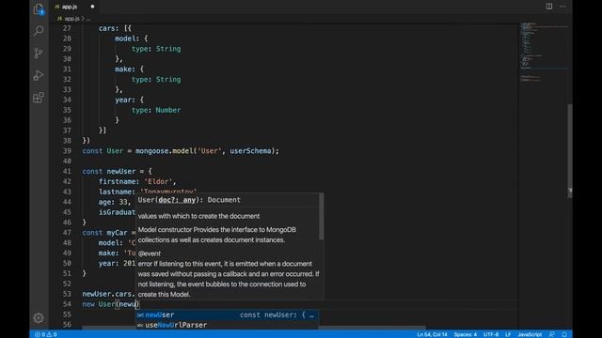The image size is (602, 338).
Task: Click '@event' tag in the hint popup
Action: [149, 253]
